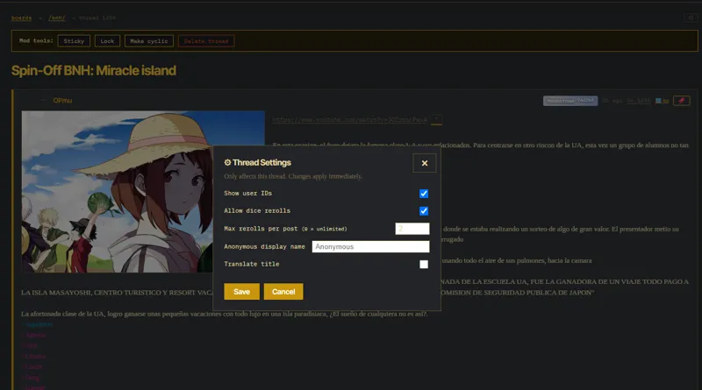Viewport: 702px width, 390px height.
Task: Focus the Max rerolls per post field
Action: (412, 229)
